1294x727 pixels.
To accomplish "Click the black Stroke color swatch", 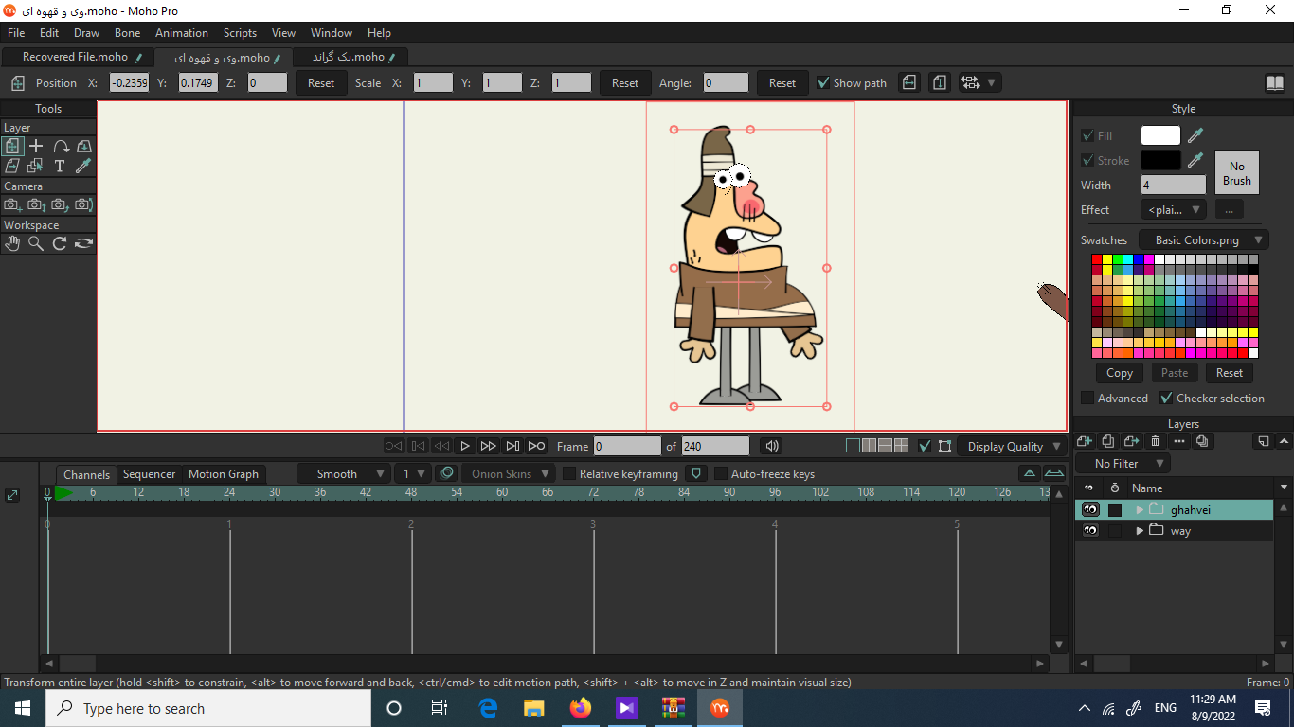I will (1160, 160).
